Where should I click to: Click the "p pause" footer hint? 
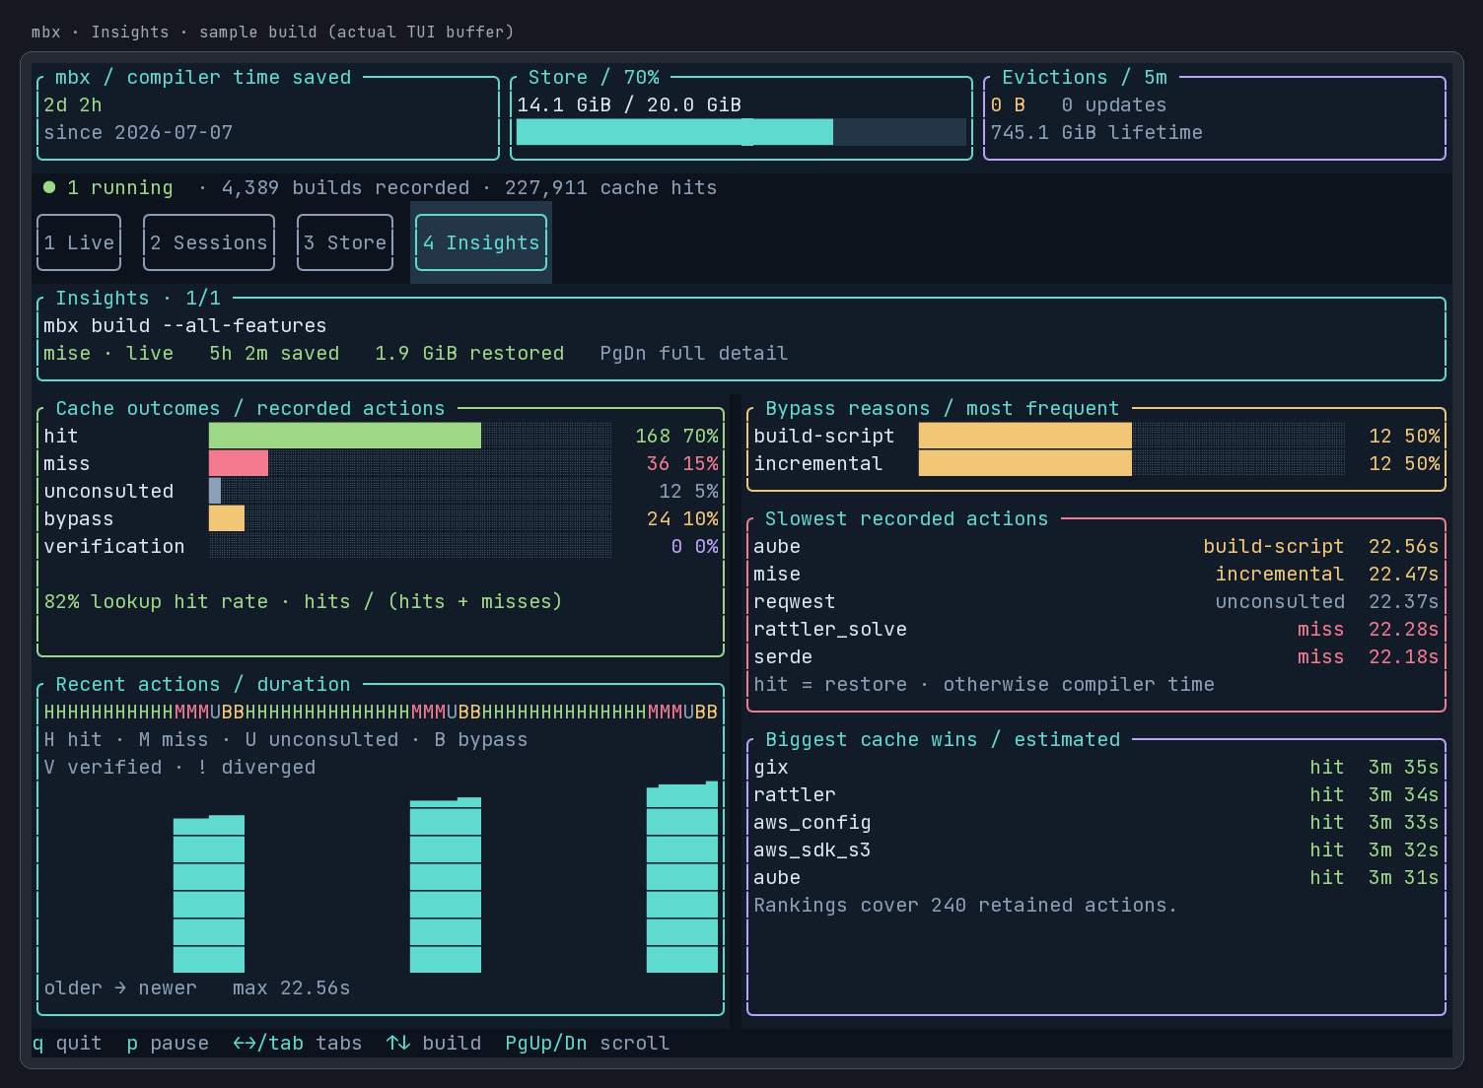click(x=168, y=1043)
